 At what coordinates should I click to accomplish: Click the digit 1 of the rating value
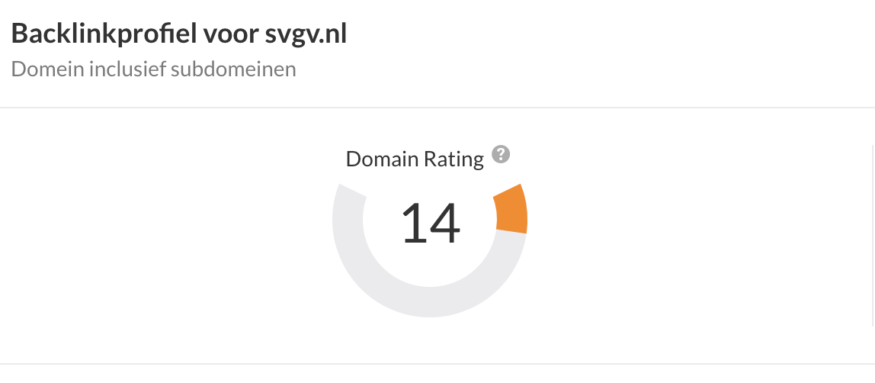(414, 224)
